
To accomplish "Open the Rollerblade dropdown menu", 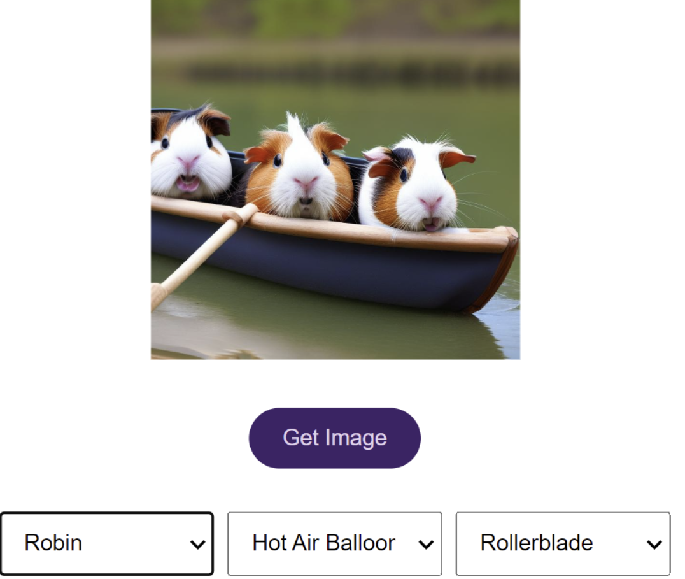I will click(x=563, y=543).
